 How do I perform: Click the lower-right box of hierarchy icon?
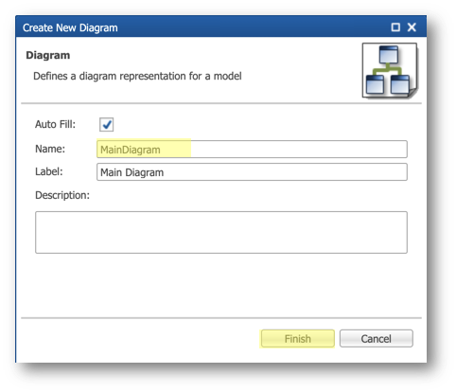(x=400, y=84)
